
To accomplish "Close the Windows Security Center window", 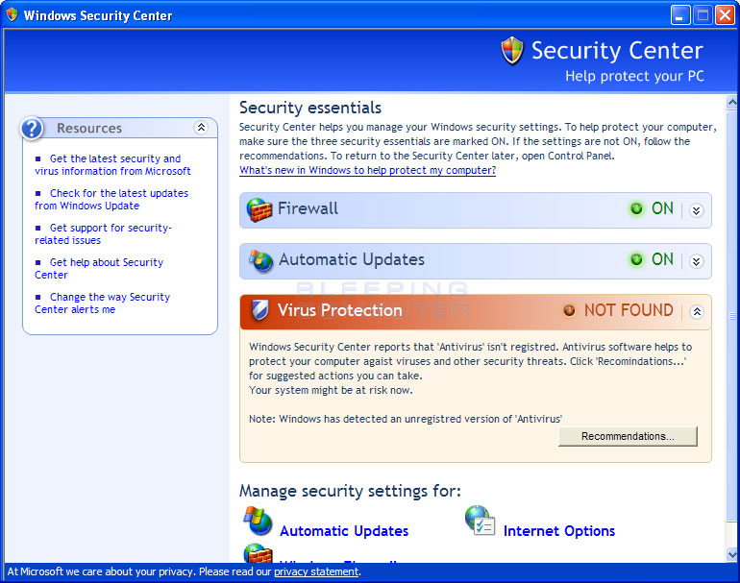I will pyautogui.click(x=725, y=15).
